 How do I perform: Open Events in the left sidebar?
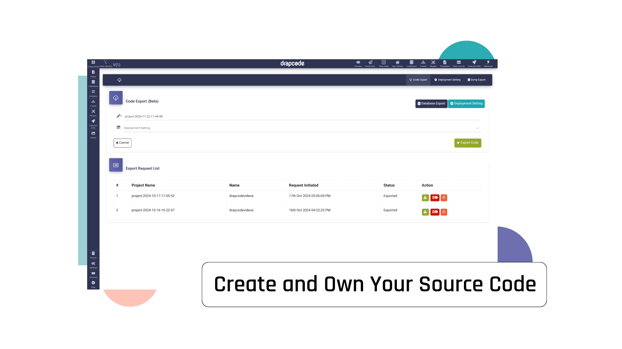tap(93, 103)
